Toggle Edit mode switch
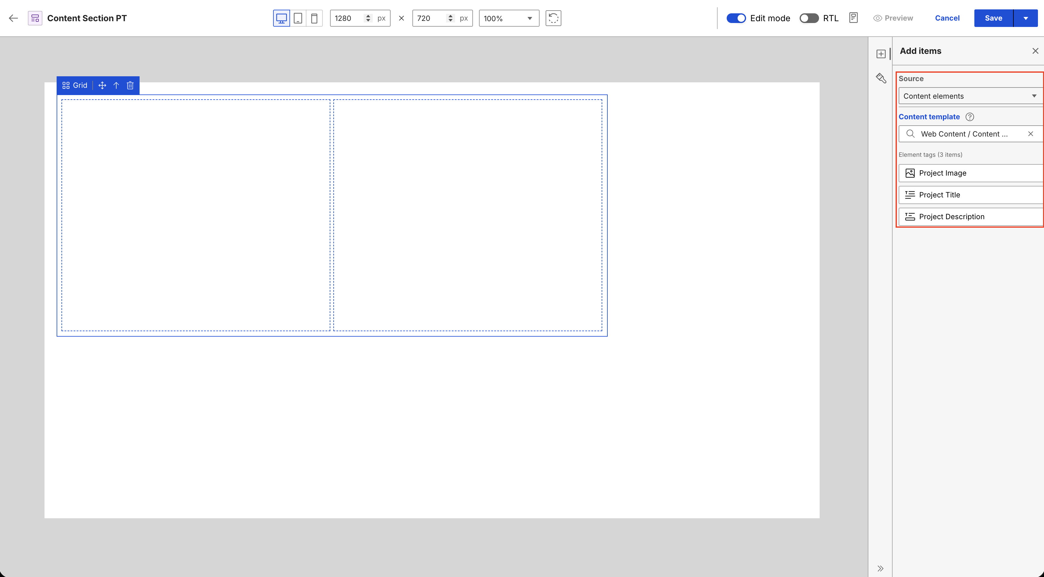1044x577 pixels. click(736, 18)
